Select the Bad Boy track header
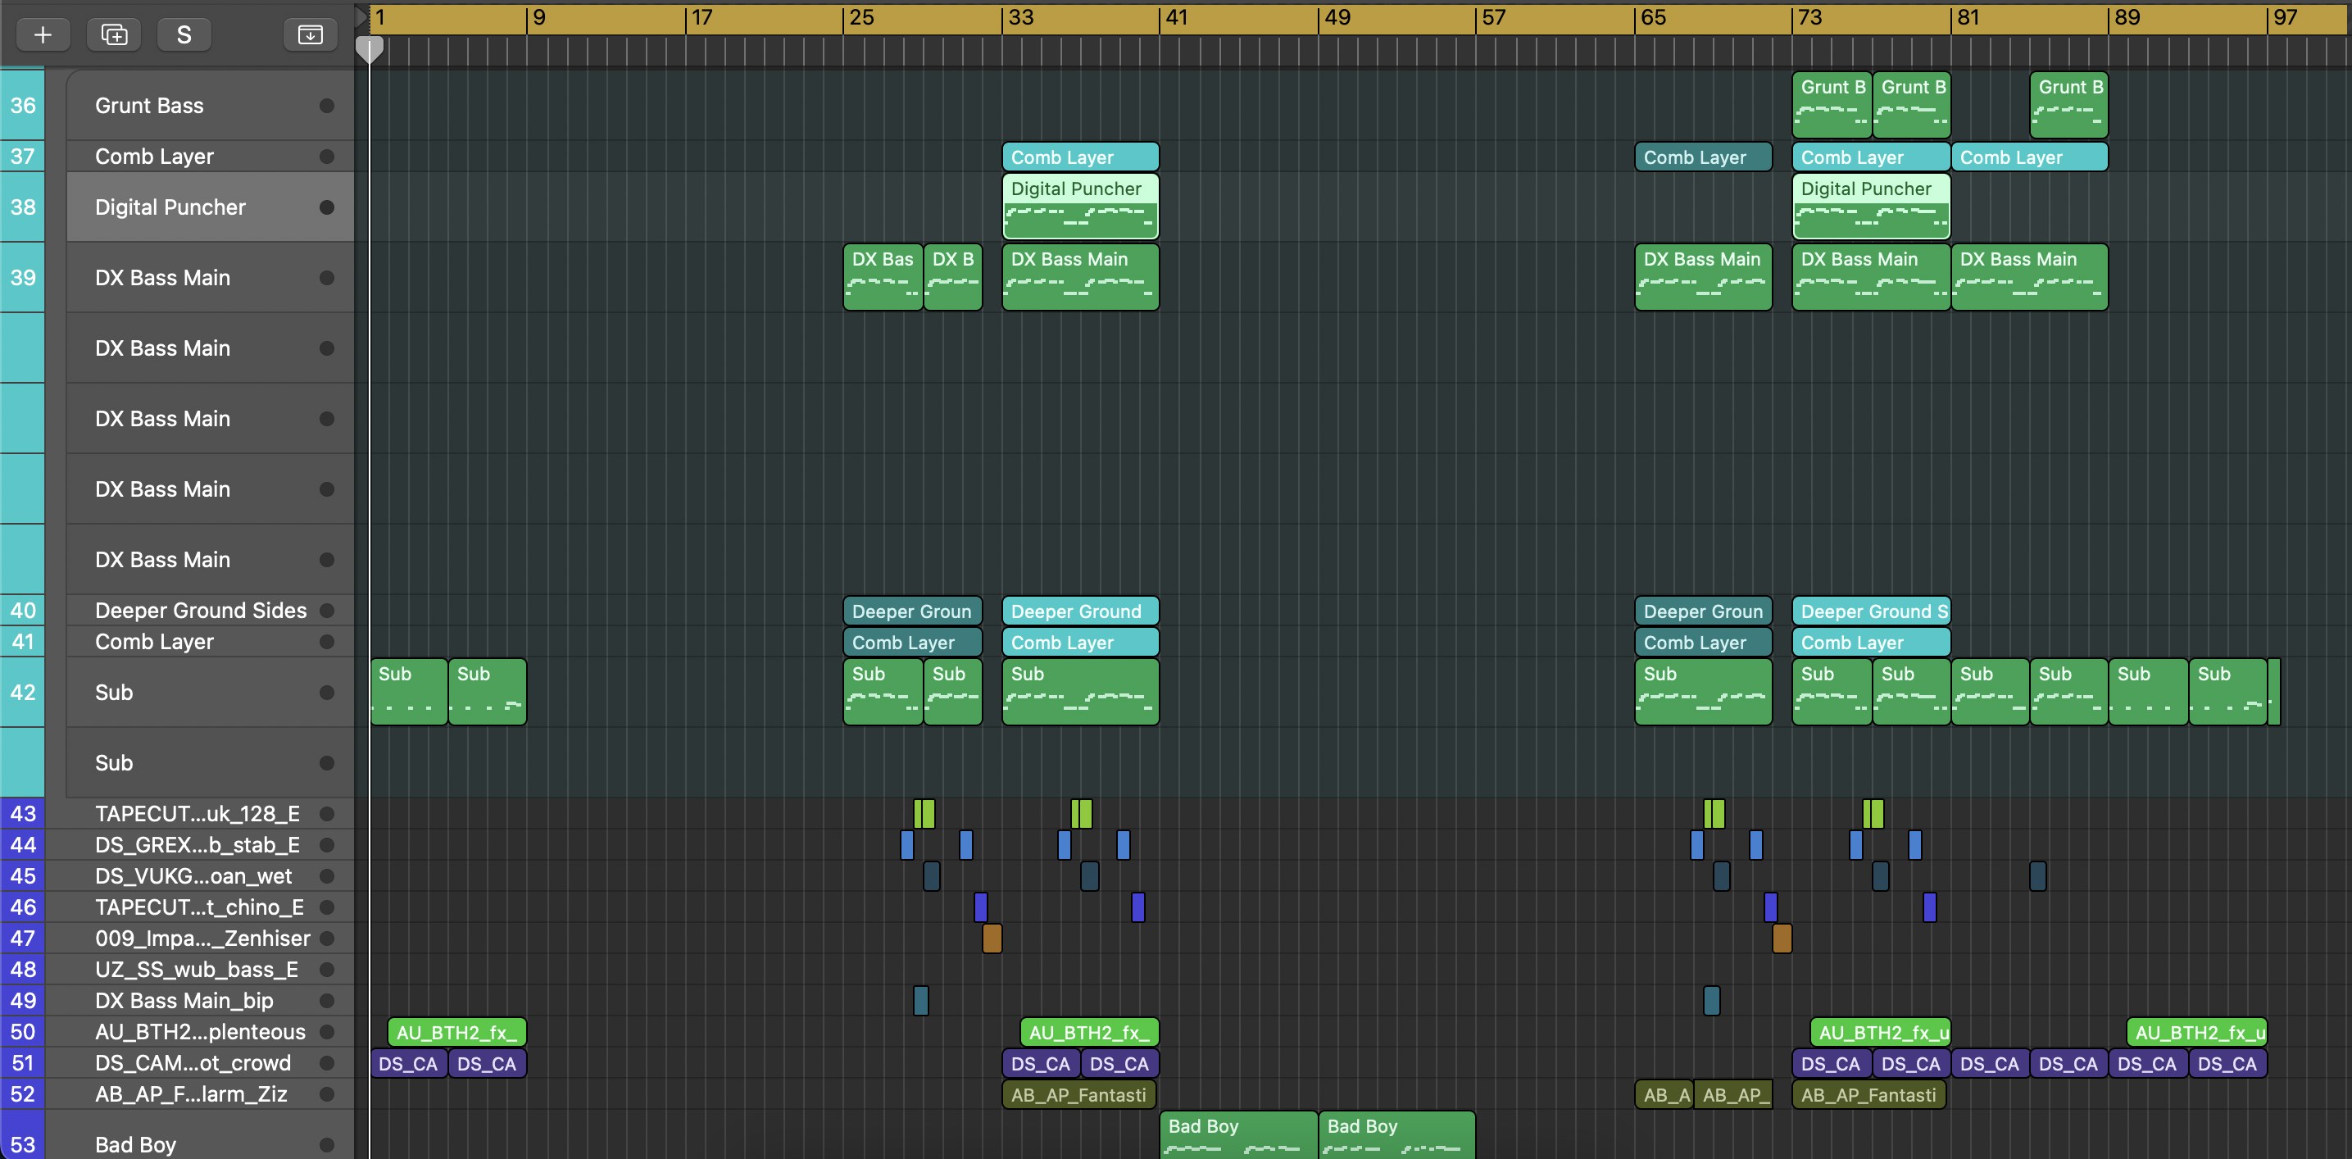Viewport: 2352px width, 1159px height. [135, 1143]
